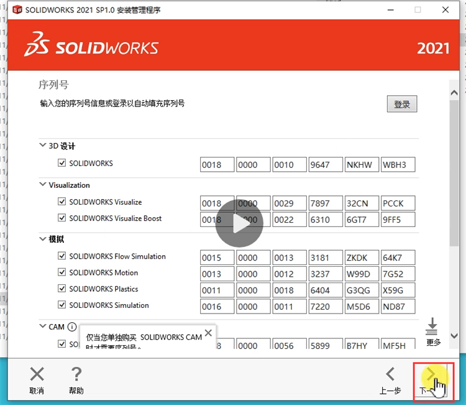The image size is (466, 405).
Task: Click Simulation serial field 7220
Action: pyautogui.click(x=326, y=307)
